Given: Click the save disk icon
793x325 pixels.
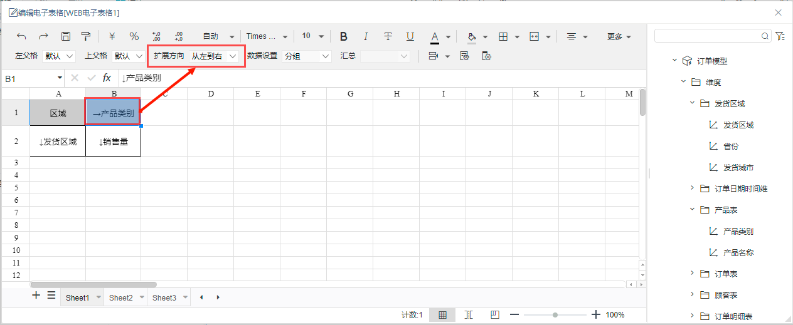Looking at the screenshot, I should (x=65, y=36).
